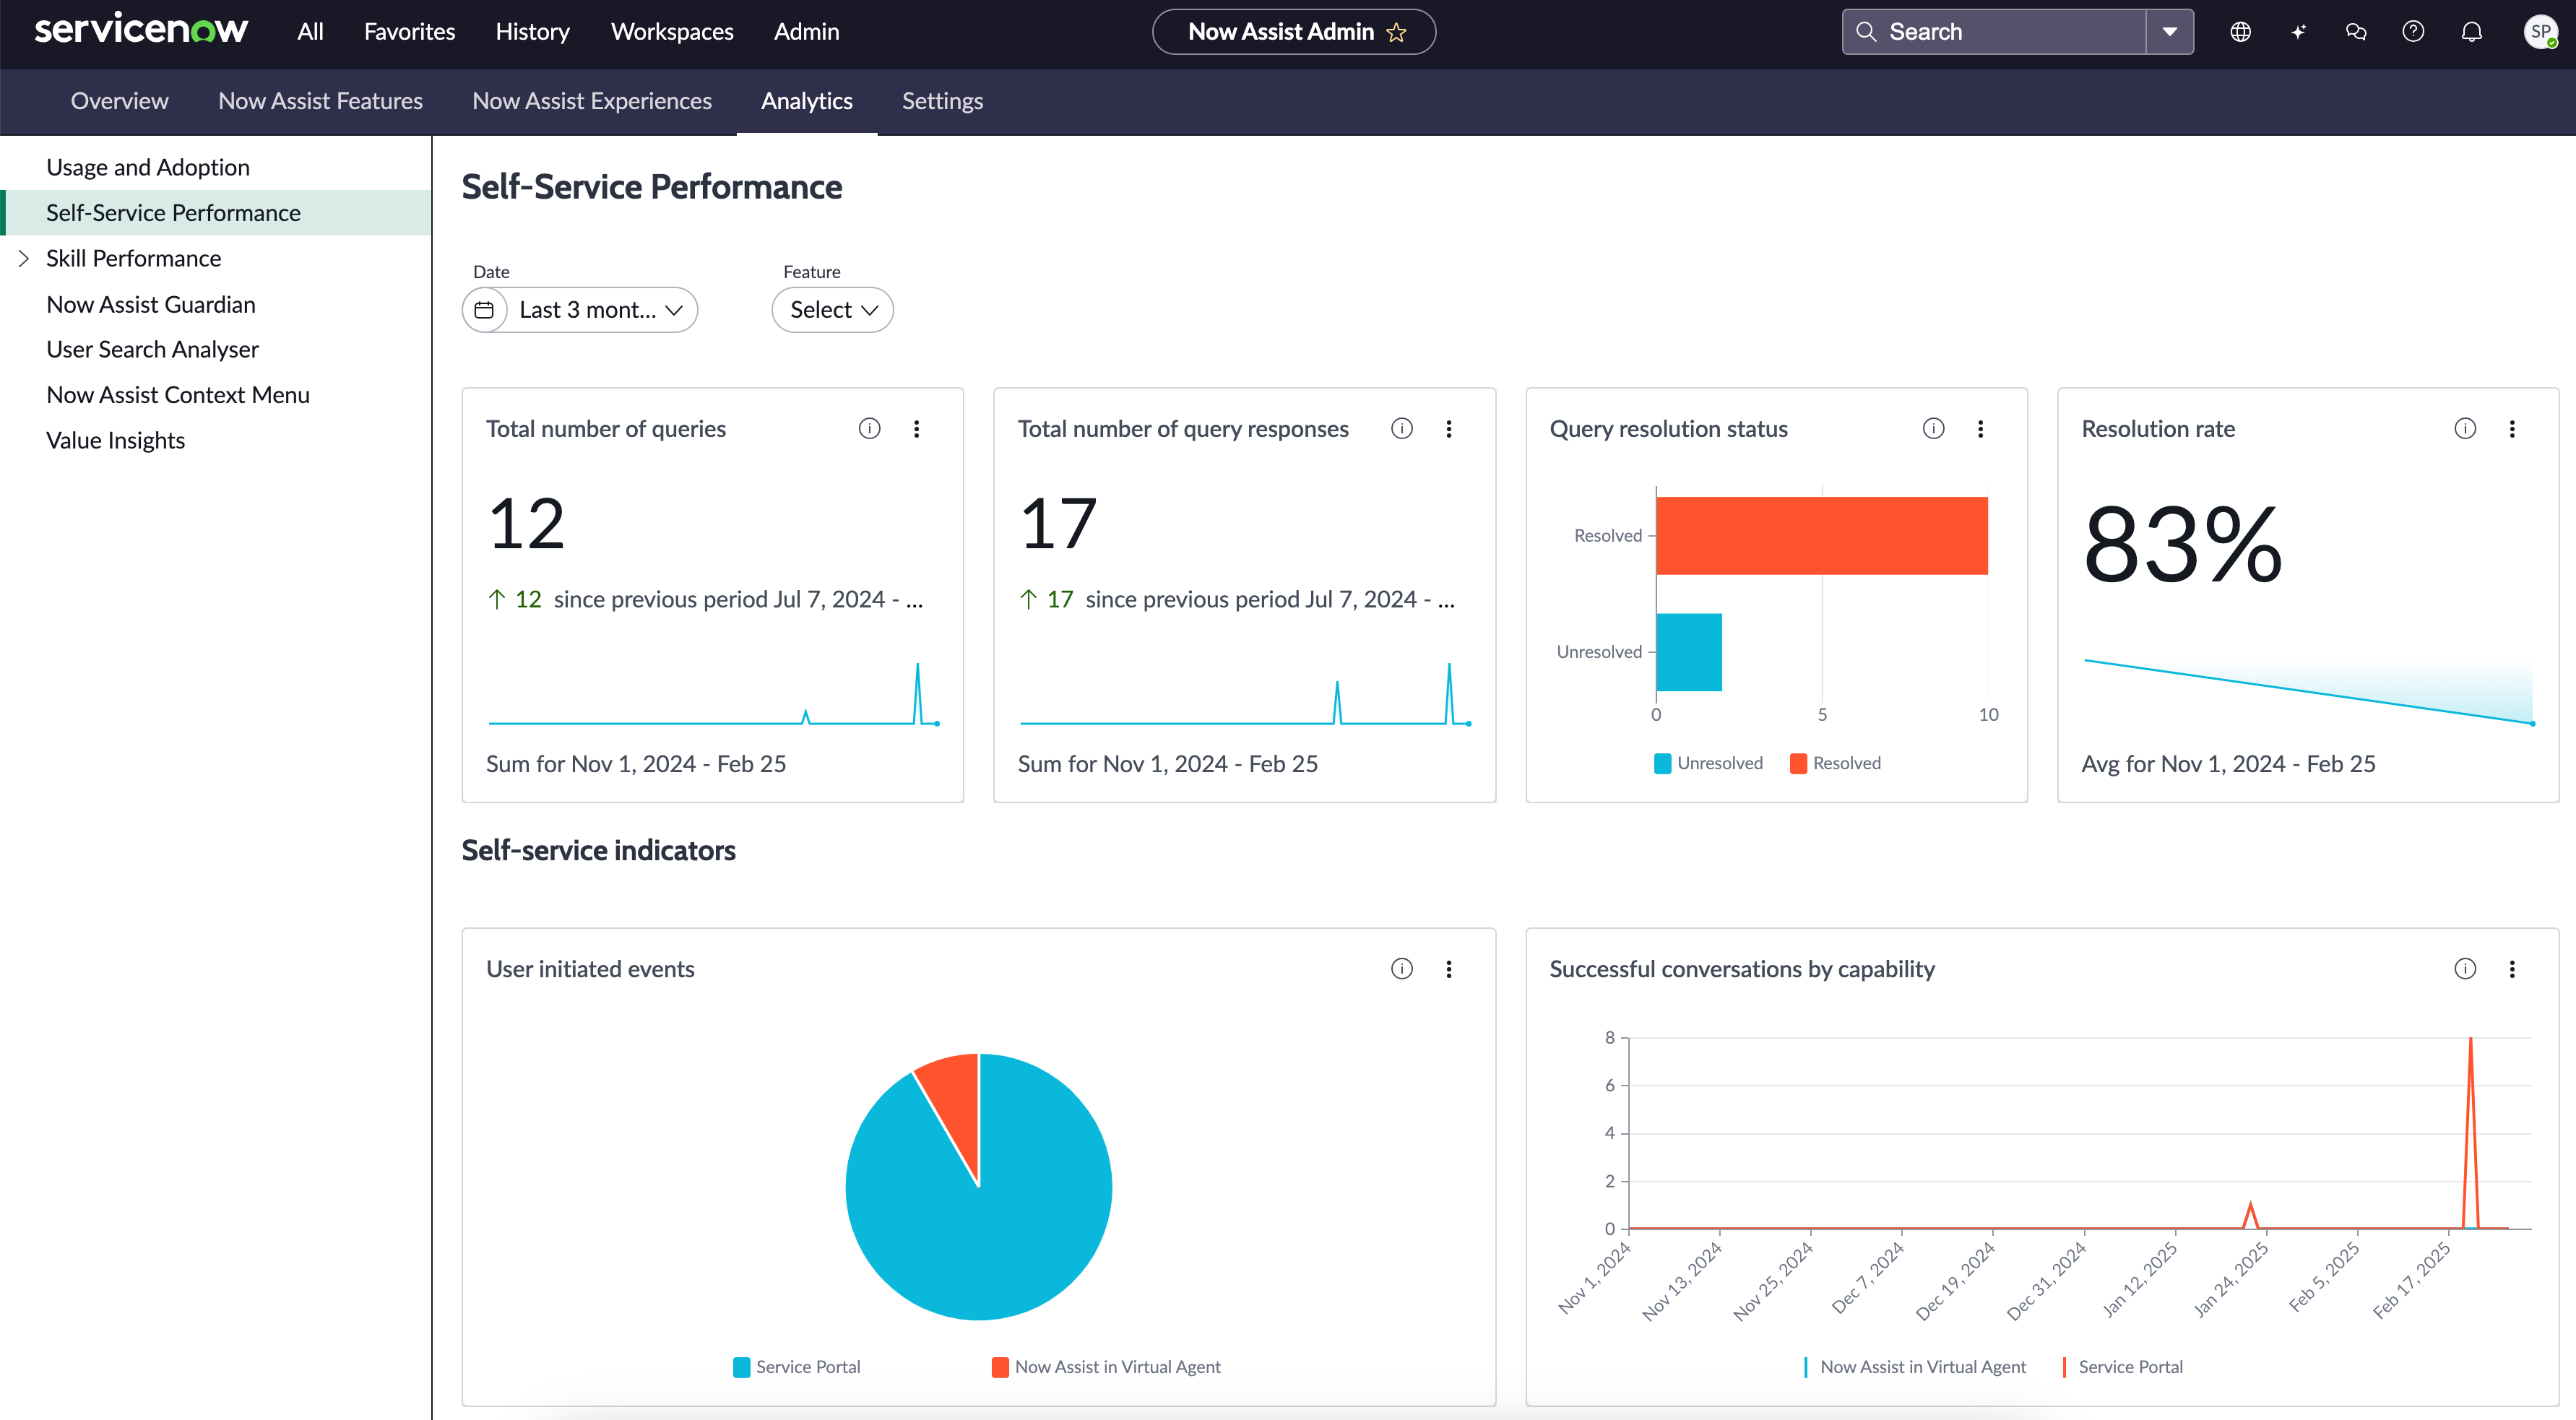This screenshot has width=2576, height=1420.
Task: Open the Workspaces menu
Action: (x=672, y=32)
